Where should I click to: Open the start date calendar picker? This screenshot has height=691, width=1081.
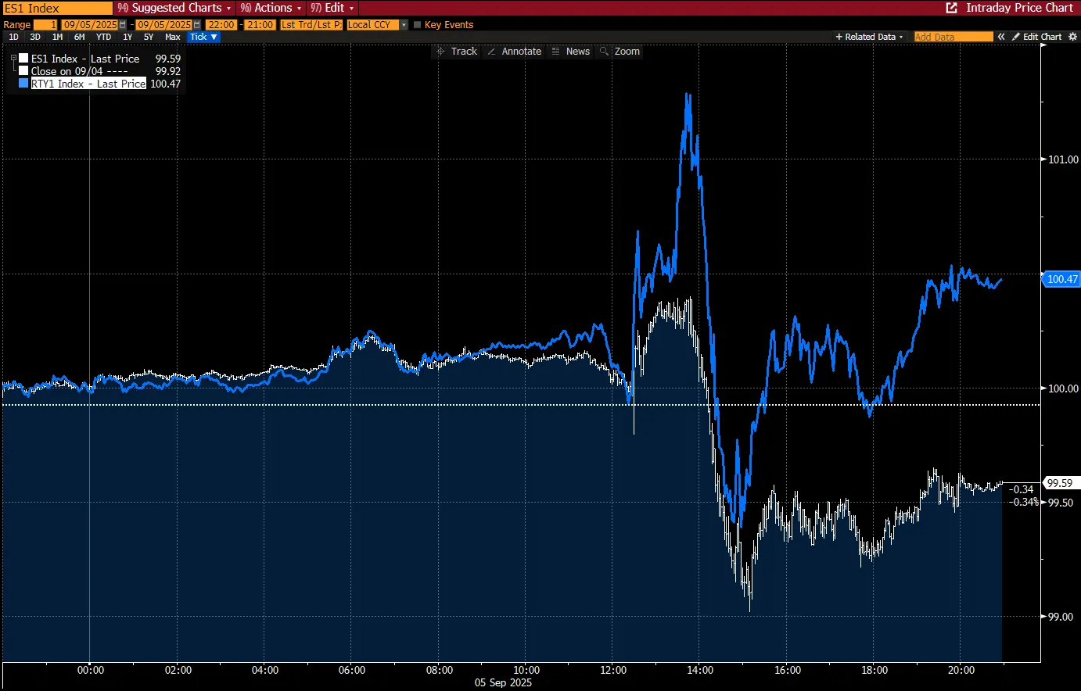coord(123,25)
